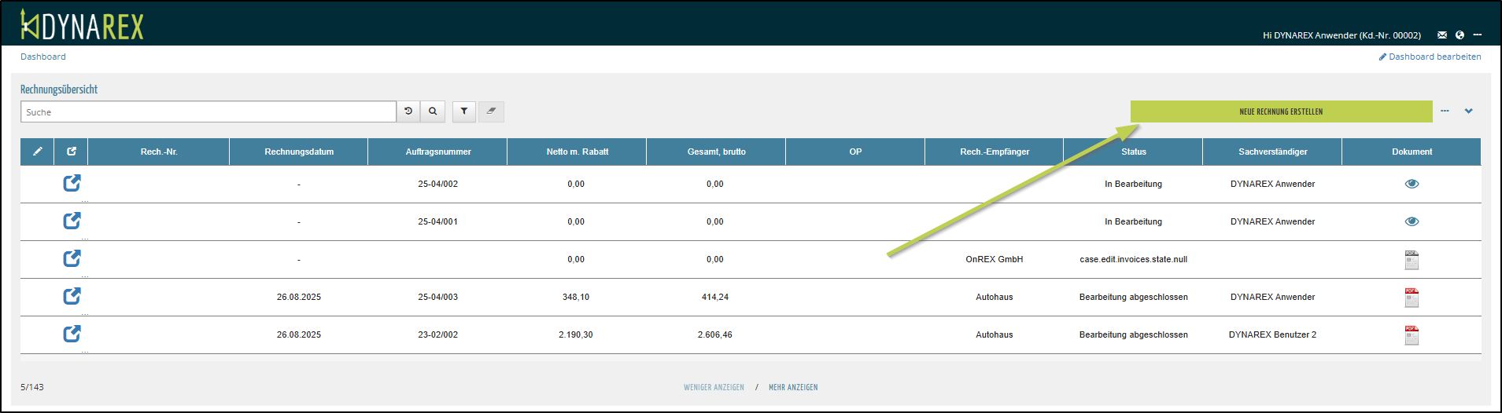Open PDF document for order 25-04/003
The height and width of the screenshot is (413, 1502).
pyautogui.click(x=1412, y=298)
